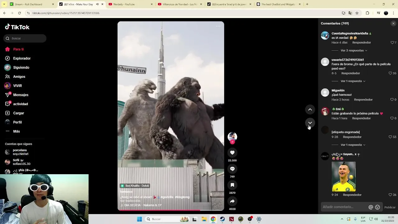This screenshot has width=398, height=224.
Task: Switch to Nerdaily - YouTube tab
Action: 131,4
